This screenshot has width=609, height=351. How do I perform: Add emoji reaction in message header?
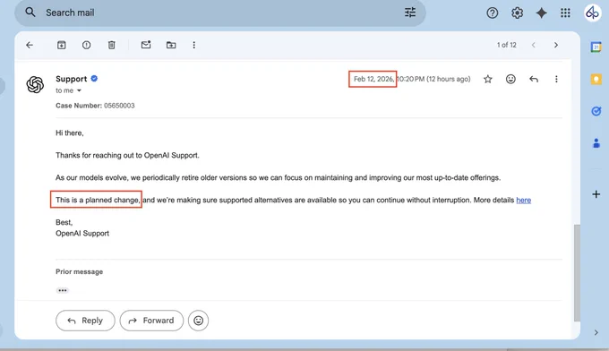(510, 79)
